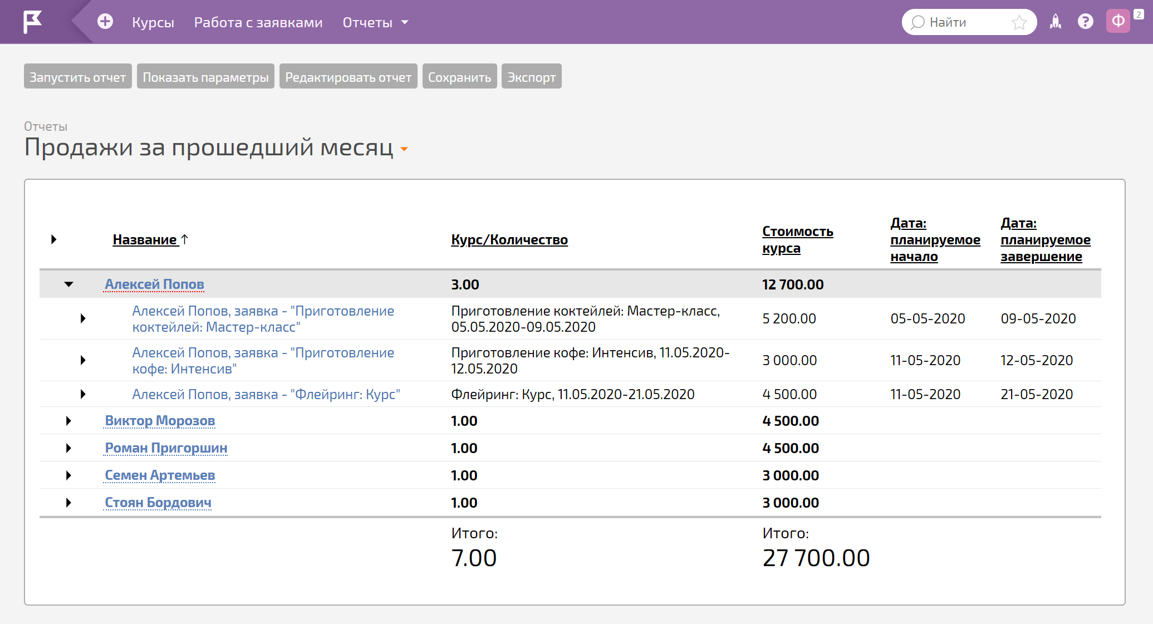Click the pink user avatar icon
Viewport: 1153px width, 624px height.
(x=1118, y=22)
